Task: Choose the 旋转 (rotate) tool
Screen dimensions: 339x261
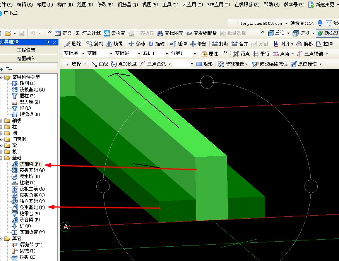Action: (x=156, y=44)
